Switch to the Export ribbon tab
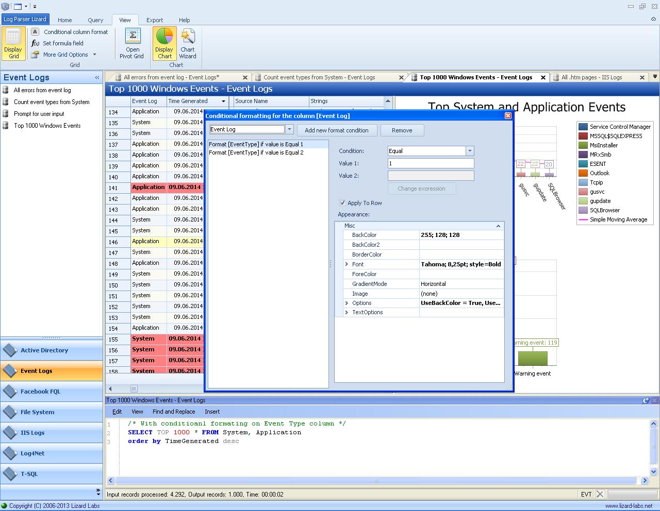660x511 pixels. click(155, 20)
